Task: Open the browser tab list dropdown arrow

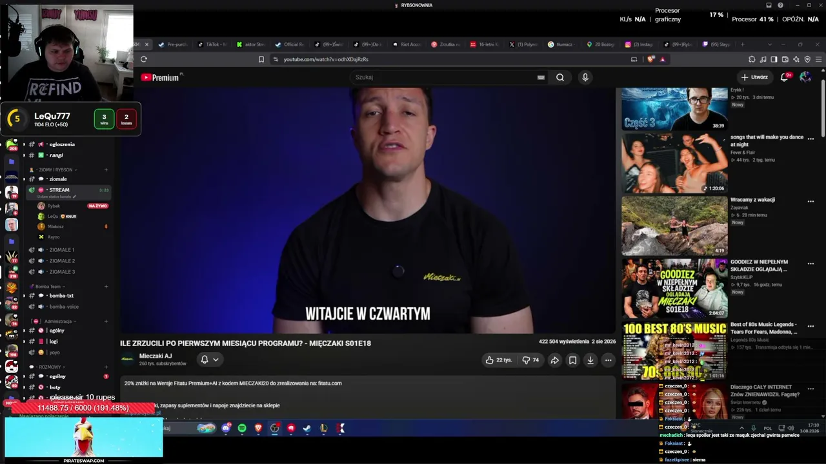Action: 770,44
